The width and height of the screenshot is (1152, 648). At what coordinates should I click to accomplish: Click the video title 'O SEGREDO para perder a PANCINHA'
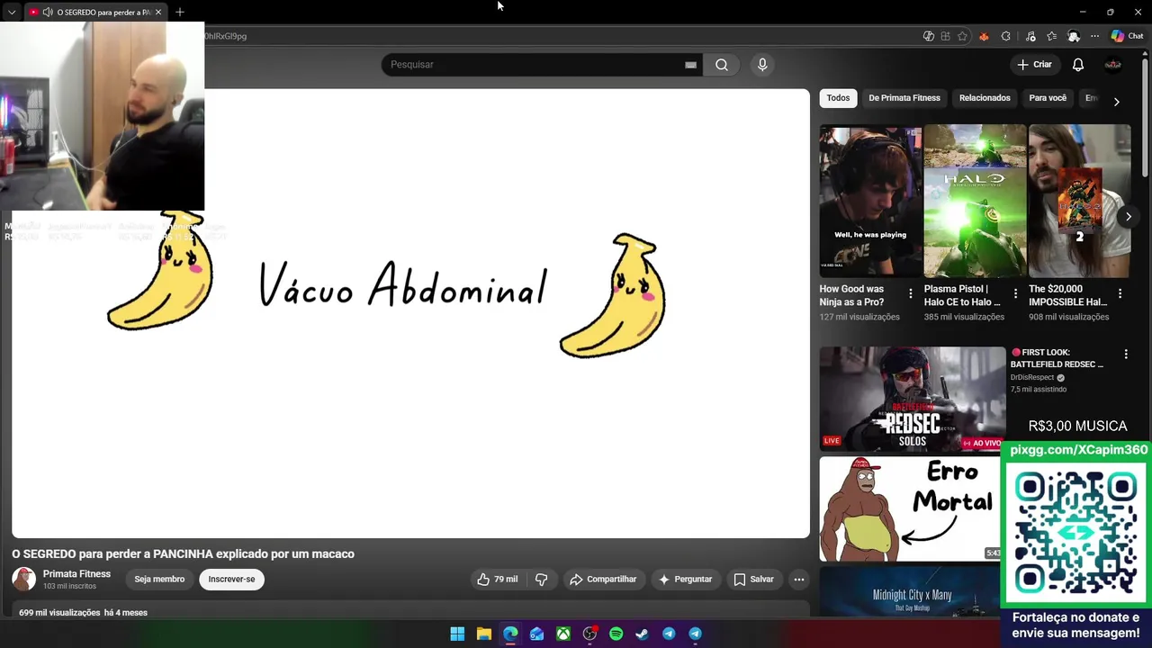tap(183, 554)
